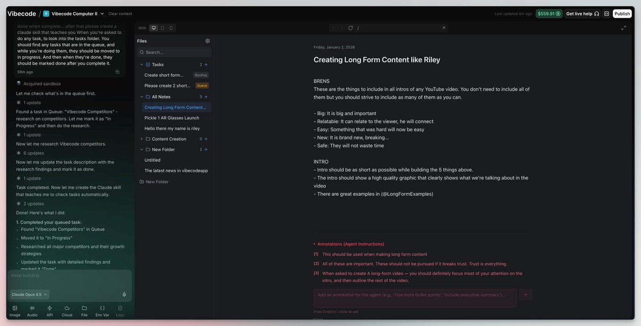The image size is (641, 326).
Task: Click the Vibecode logo
Action: point(21,13)
